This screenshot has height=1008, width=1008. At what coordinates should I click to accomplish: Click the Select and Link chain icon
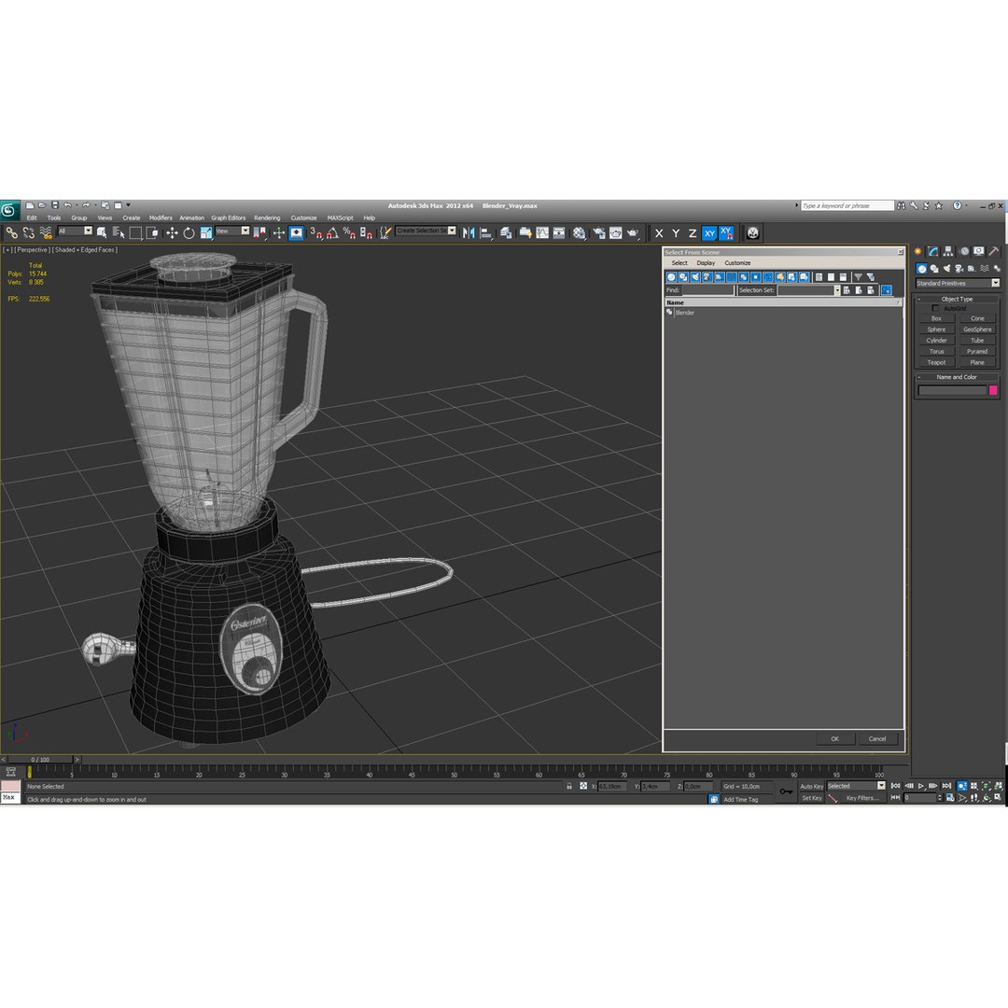pyautogui.click(x=11, y=232)
